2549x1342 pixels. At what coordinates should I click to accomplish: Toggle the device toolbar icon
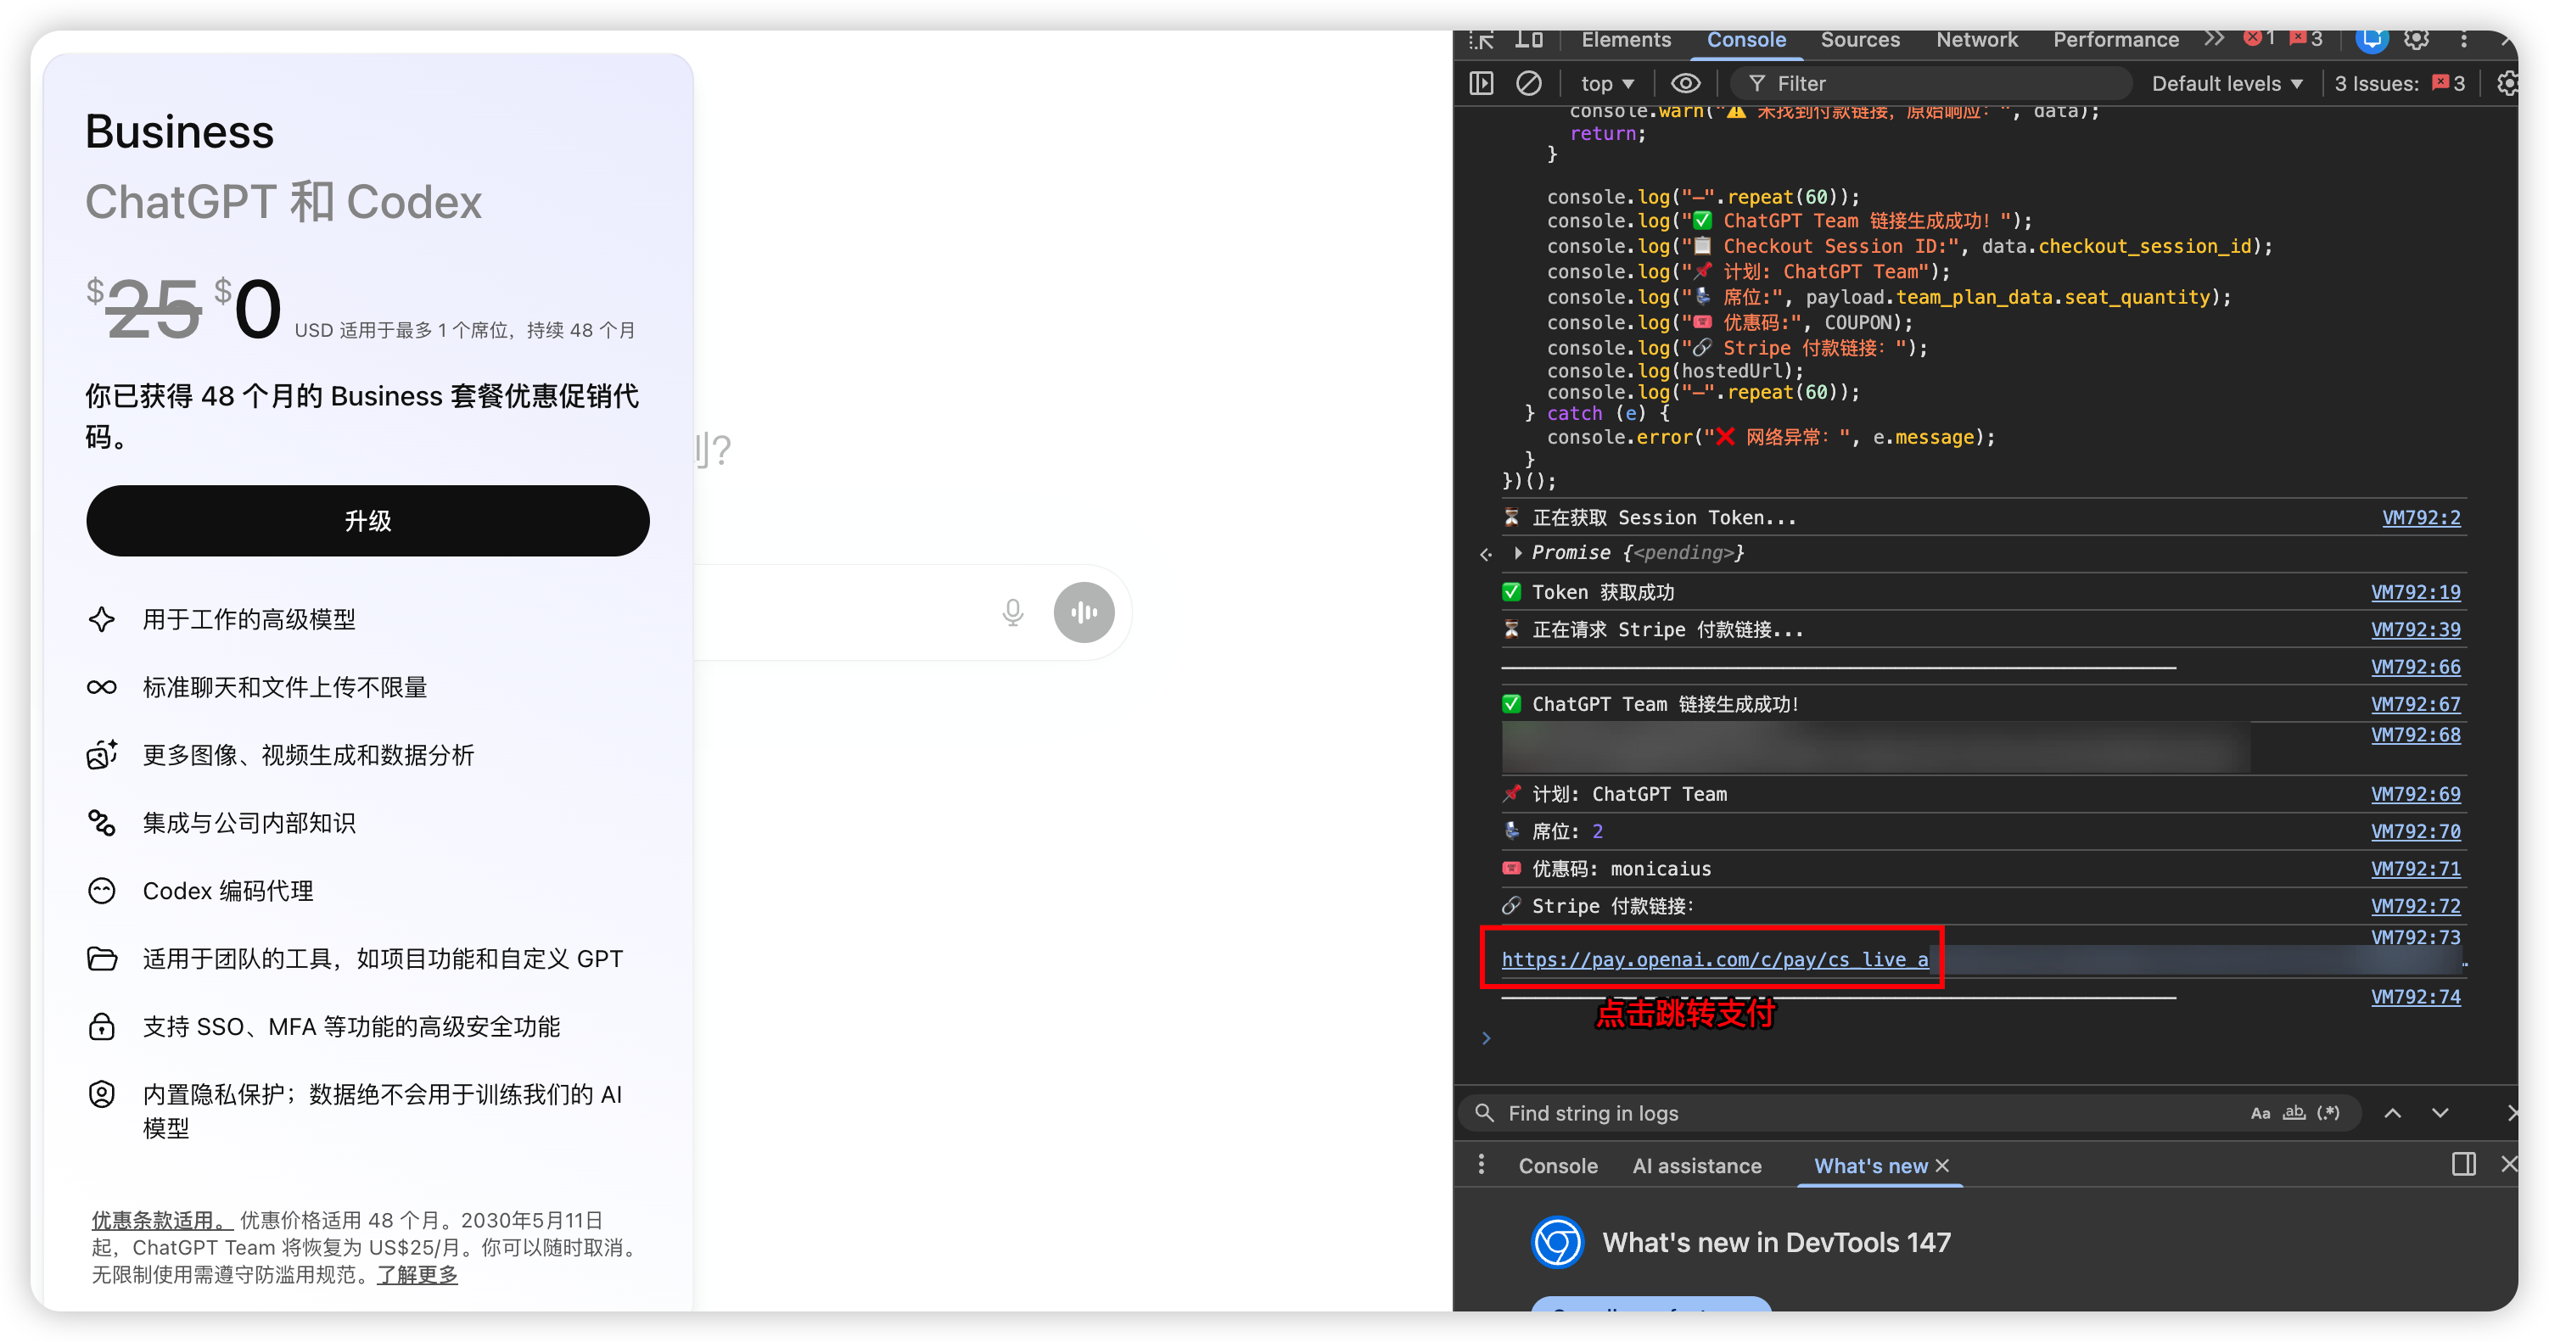[1529, 40]
